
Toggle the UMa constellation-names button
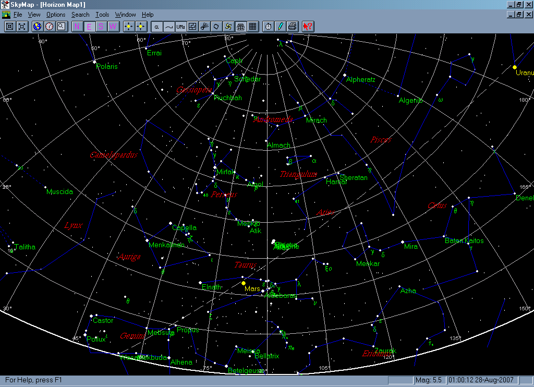180,27
